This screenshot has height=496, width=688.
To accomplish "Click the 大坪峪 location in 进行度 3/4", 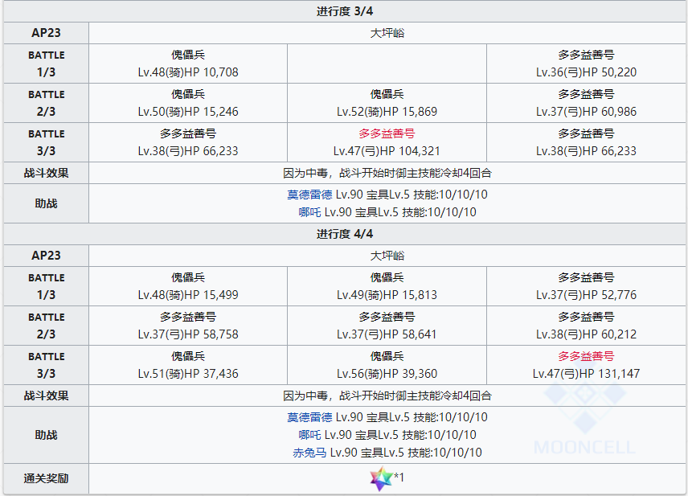I will click(x=387, y=33).
